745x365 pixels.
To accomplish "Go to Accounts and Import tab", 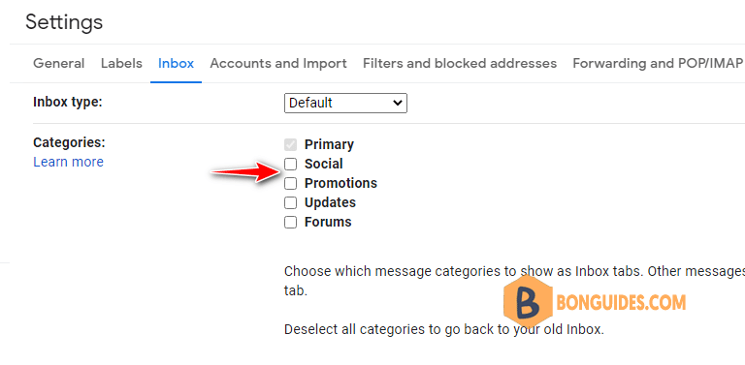I will [x=278, y=64].
